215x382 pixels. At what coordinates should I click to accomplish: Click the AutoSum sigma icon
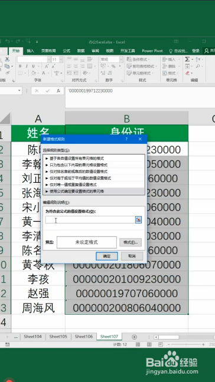click(x=187, y=59)
